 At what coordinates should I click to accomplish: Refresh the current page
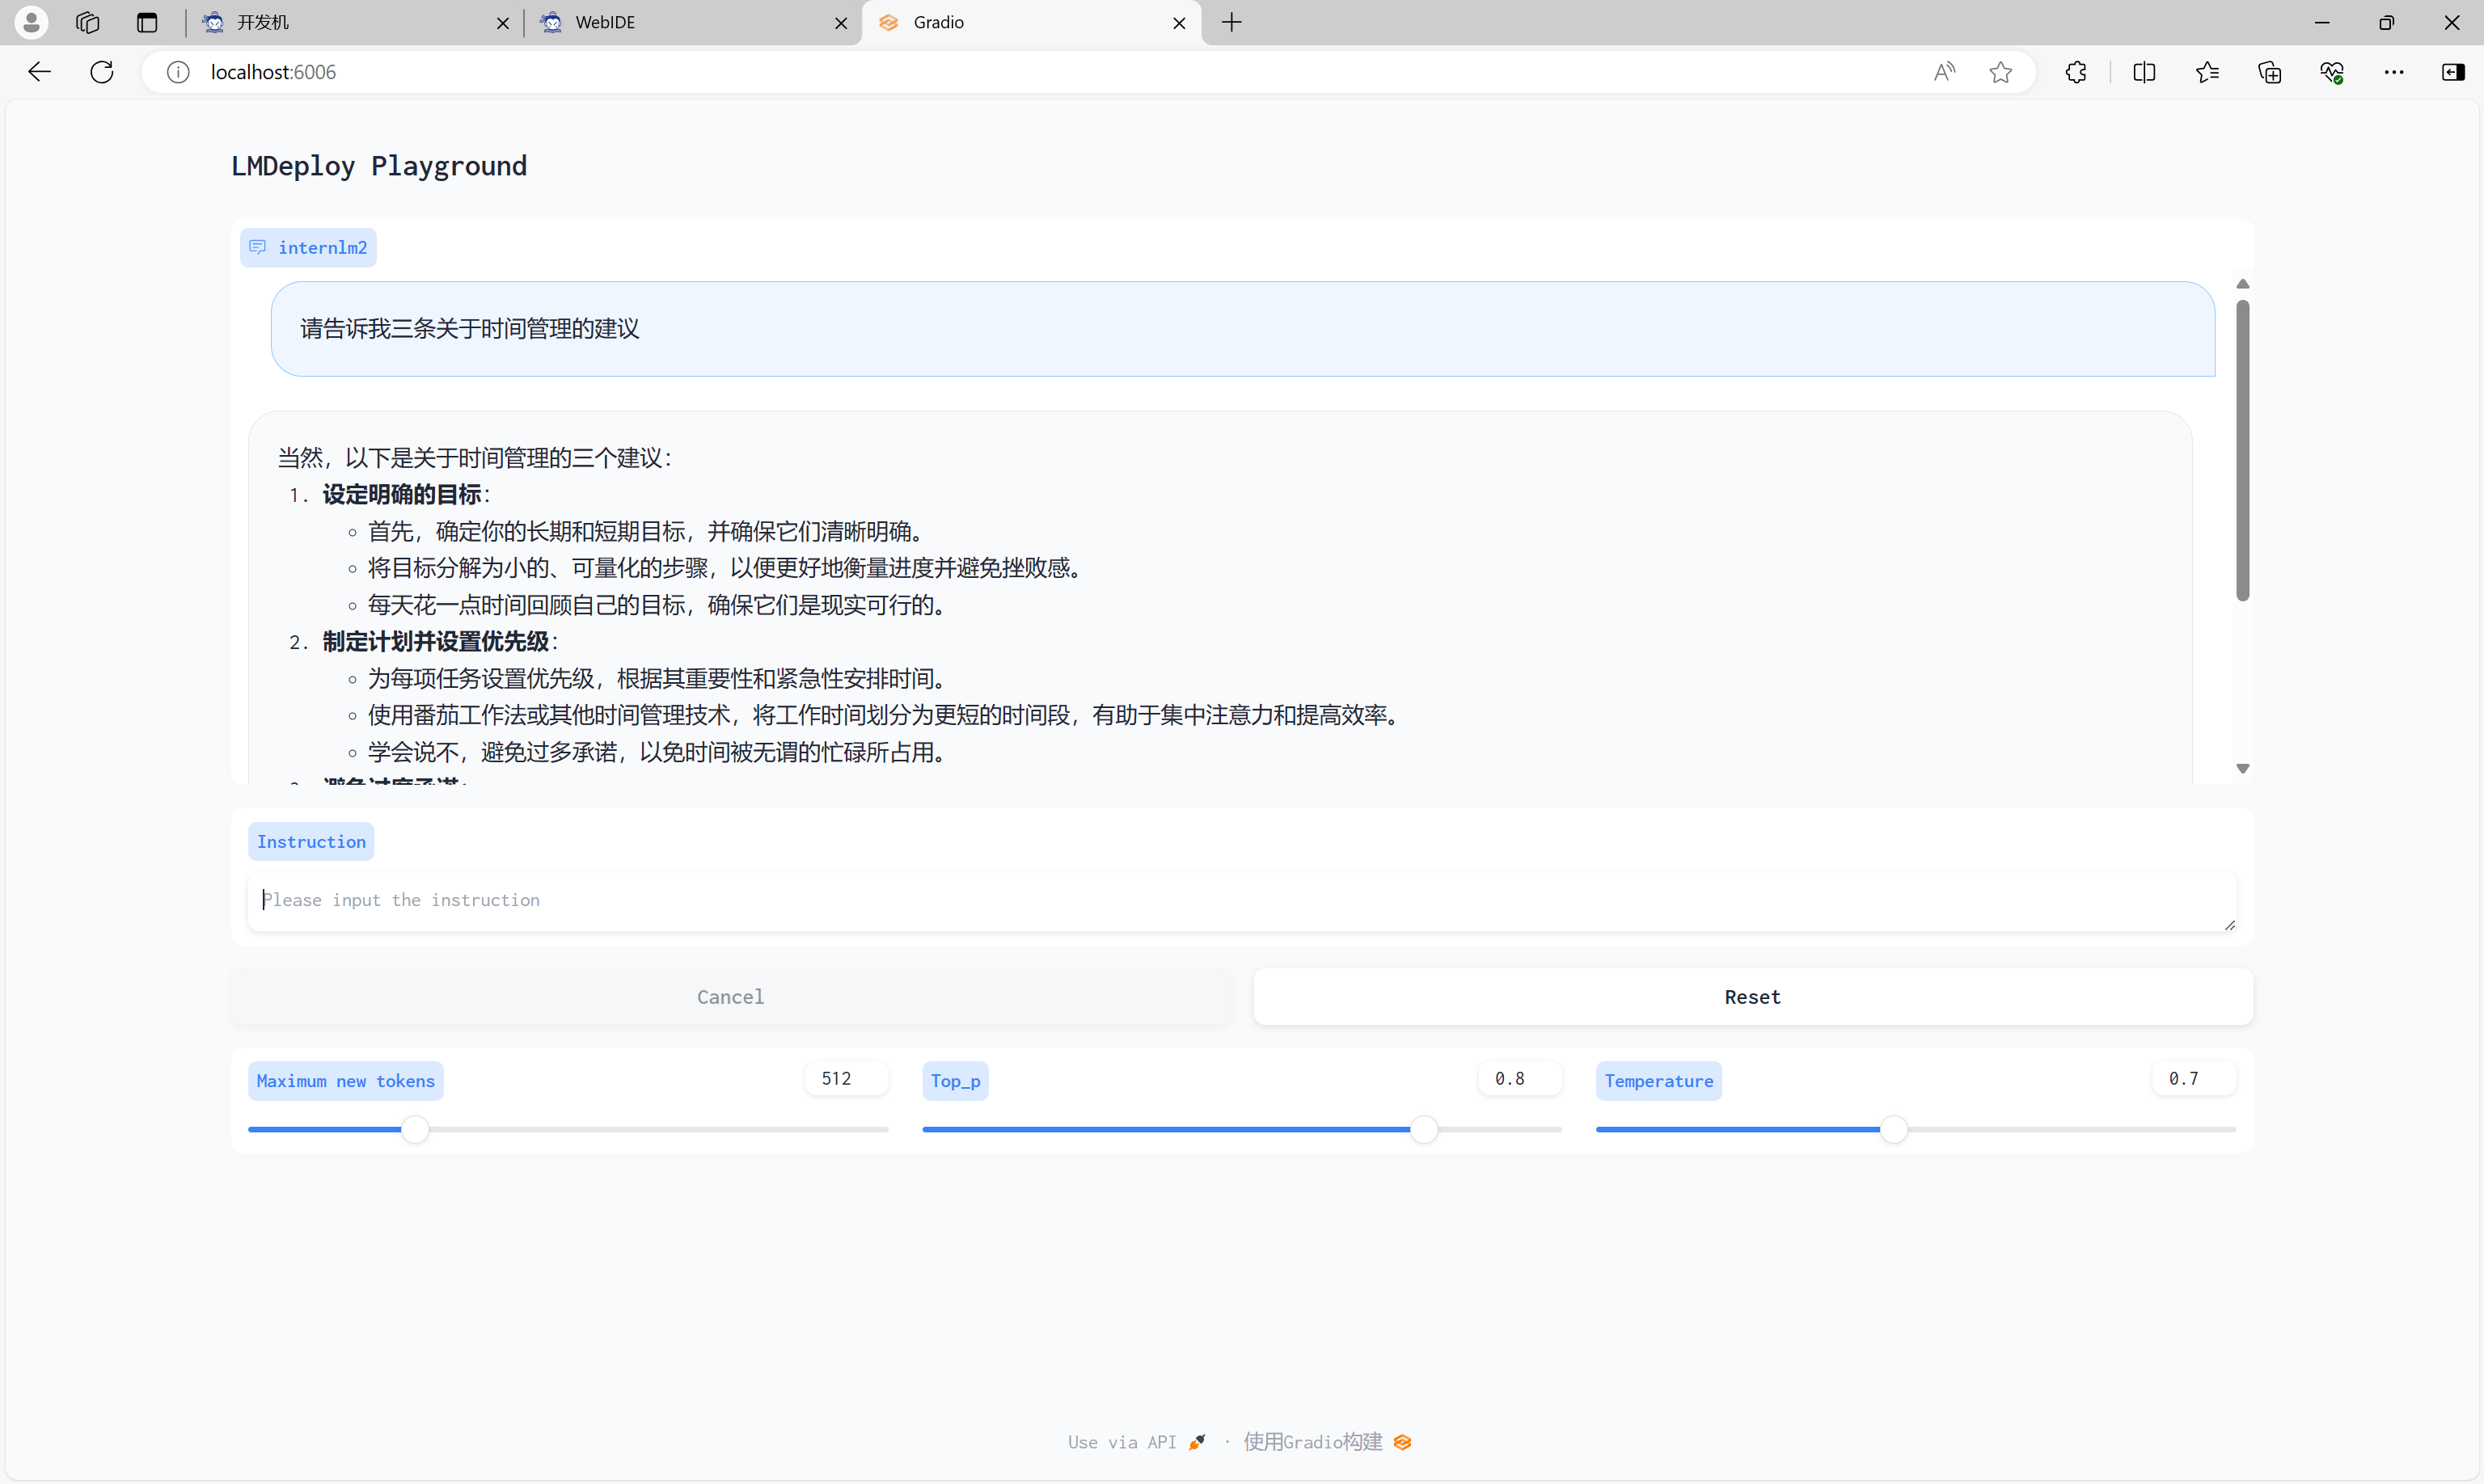102,72
